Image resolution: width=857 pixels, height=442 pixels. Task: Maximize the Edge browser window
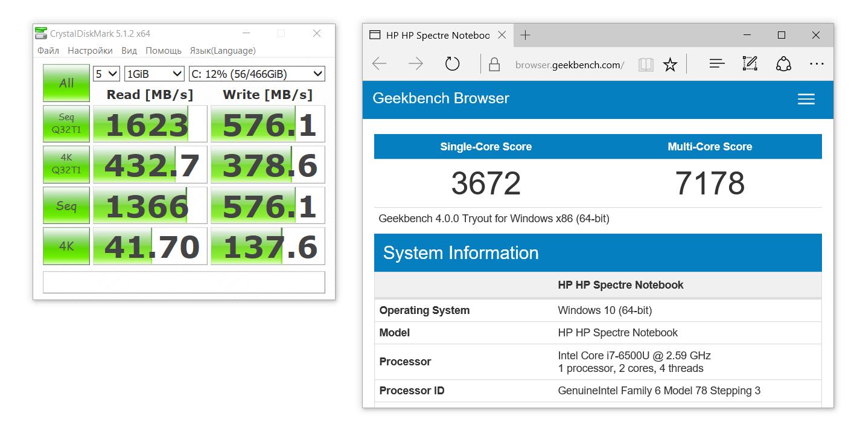(782, 35)
